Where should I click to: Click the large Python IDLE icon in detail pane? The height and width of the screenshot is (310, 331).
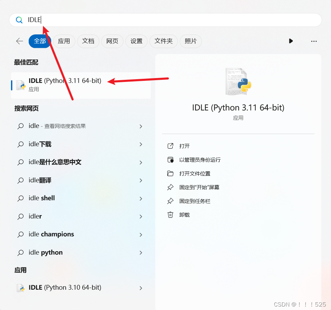(238, 82)
